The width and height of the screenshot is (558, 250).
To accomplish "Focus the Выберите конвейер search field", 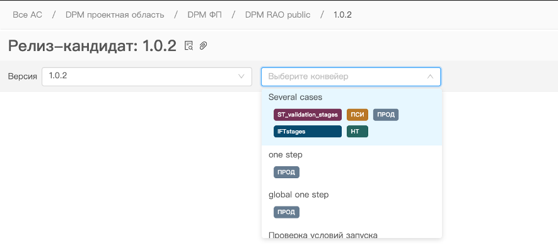I will [x=351, y=76].
